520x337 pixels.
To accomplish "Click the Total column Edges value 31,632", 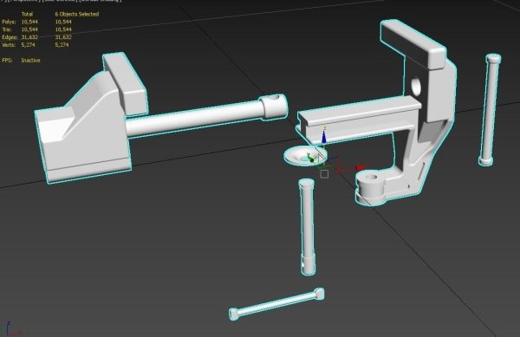I will pyautogui.click(x=29, y=37).
